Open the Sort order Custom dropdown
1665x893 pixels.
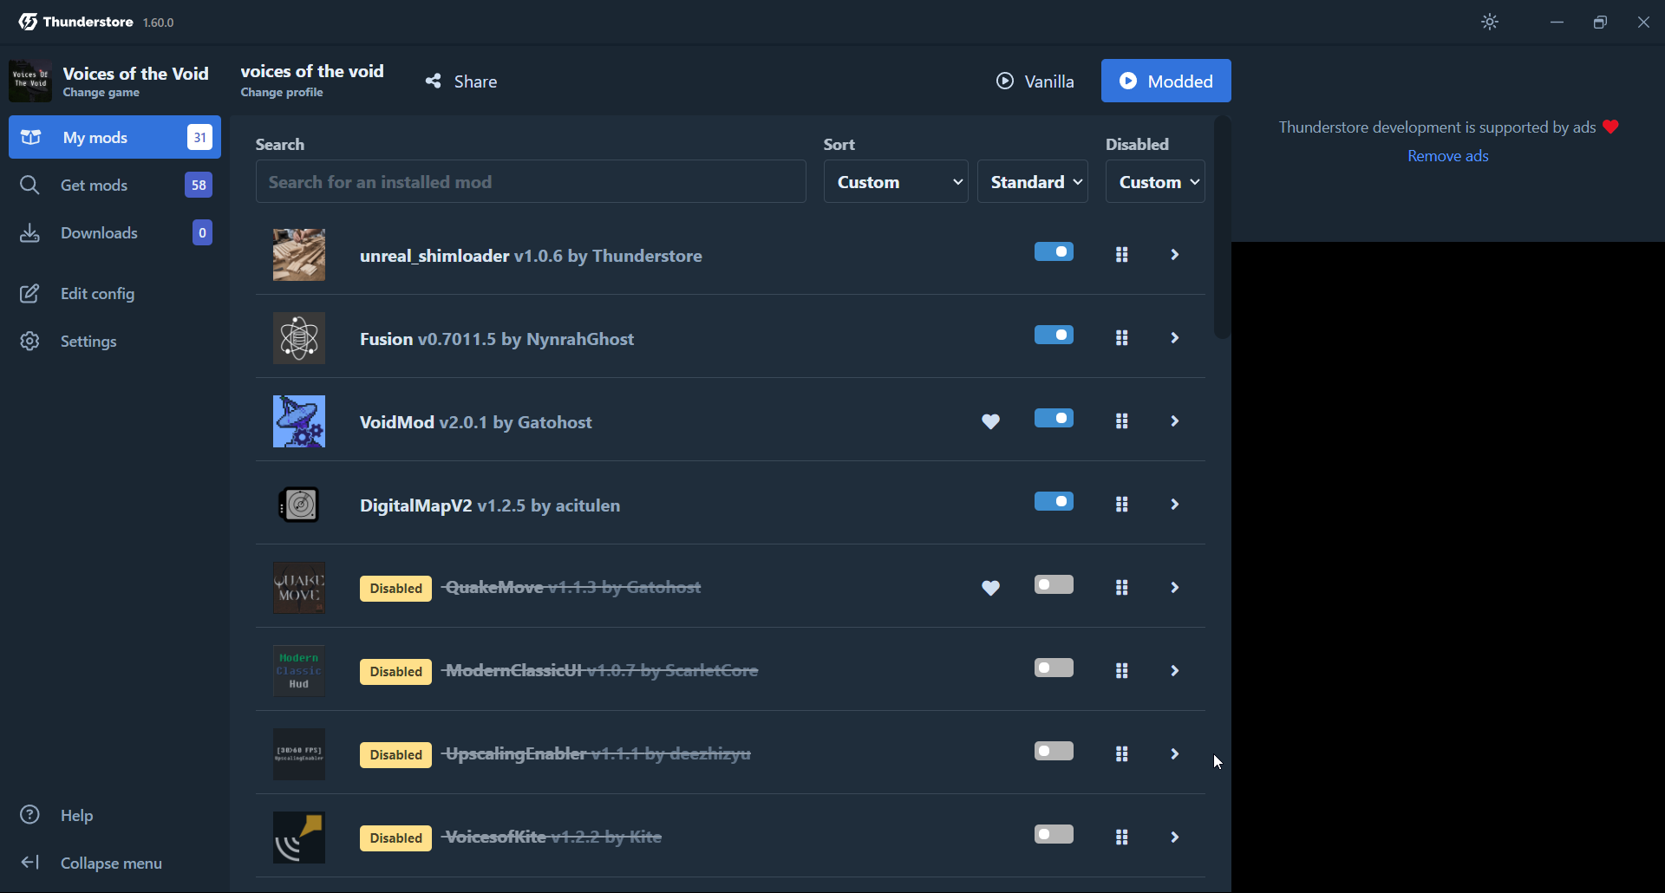click(x=896, y=182)
